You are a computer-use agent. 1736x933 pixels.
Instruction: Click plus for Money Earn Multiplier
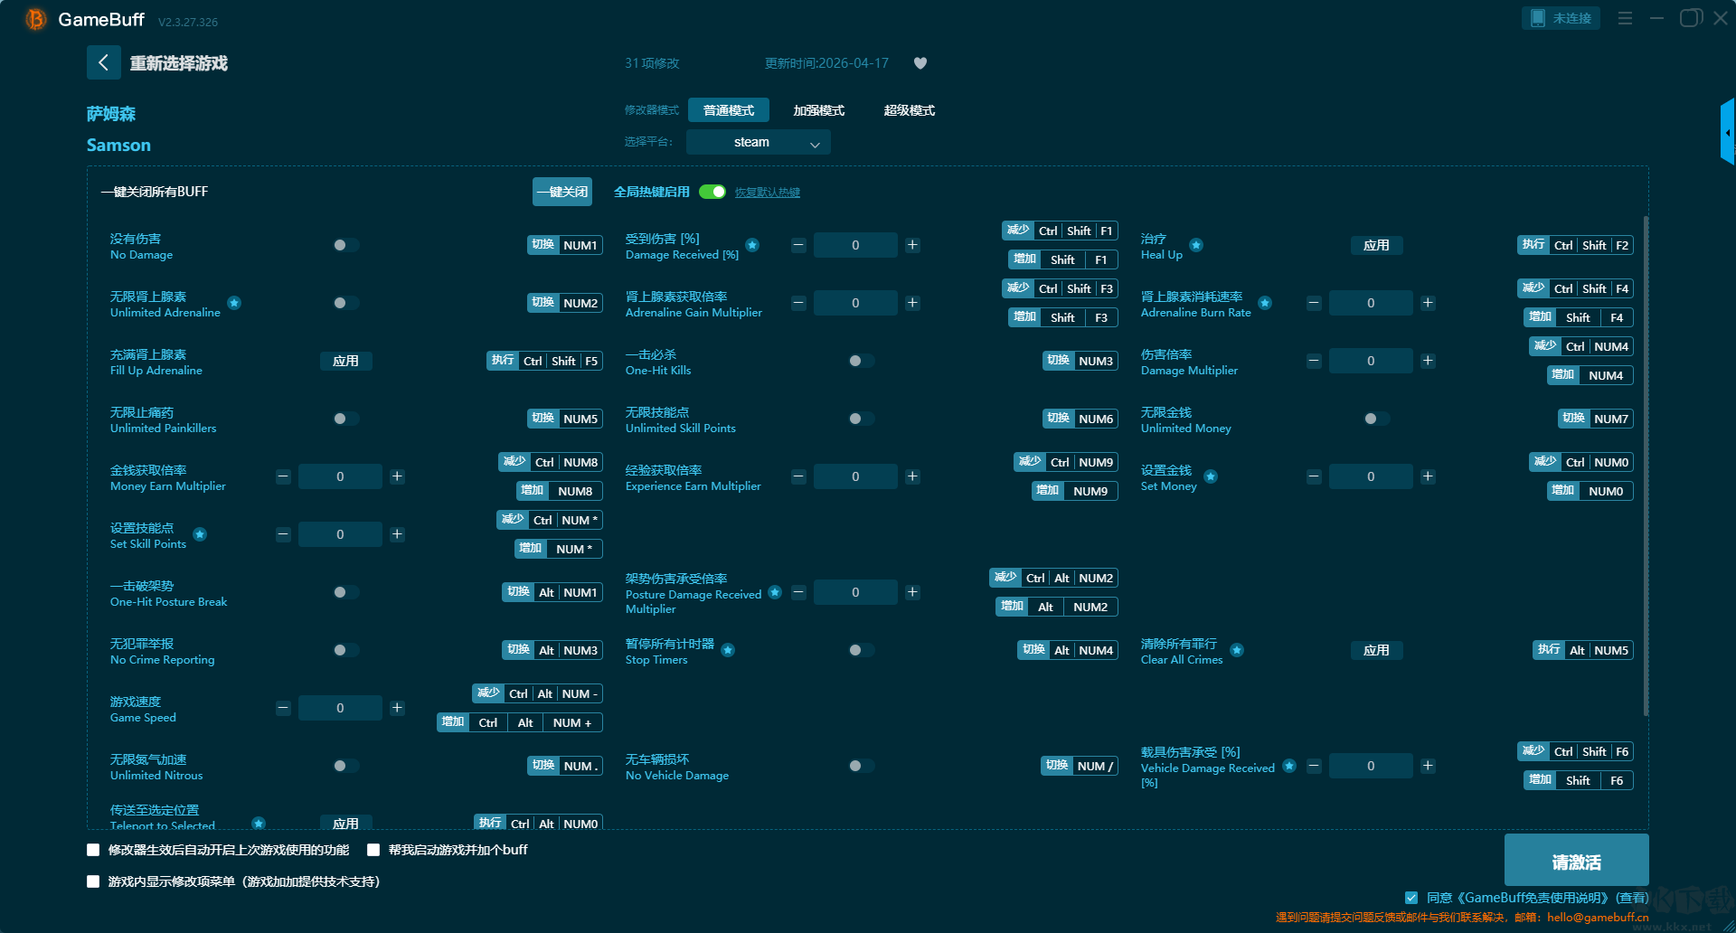(x=397, y=476)
